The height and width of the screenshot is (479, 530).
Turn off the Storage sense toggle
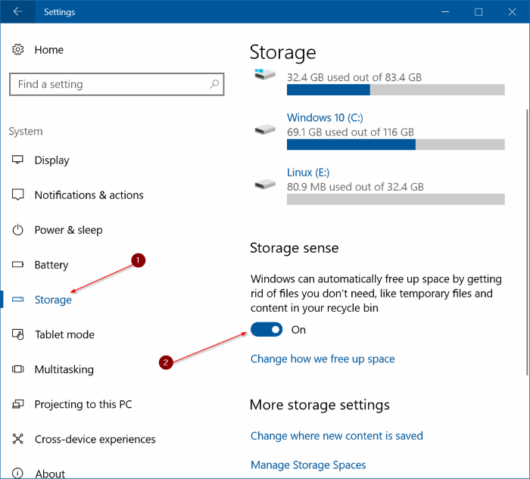tap(267, 330)
